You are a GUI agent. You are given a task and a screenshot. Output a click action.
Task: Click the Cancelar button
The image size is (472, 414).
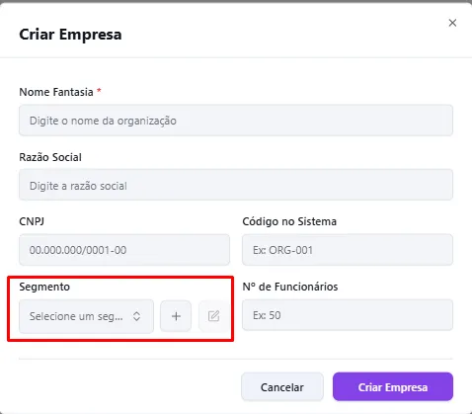(x=282, y=387)
